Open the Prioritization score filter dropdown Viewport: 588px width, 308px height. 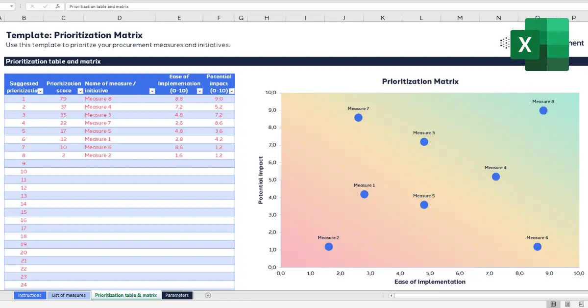(80, 90)
